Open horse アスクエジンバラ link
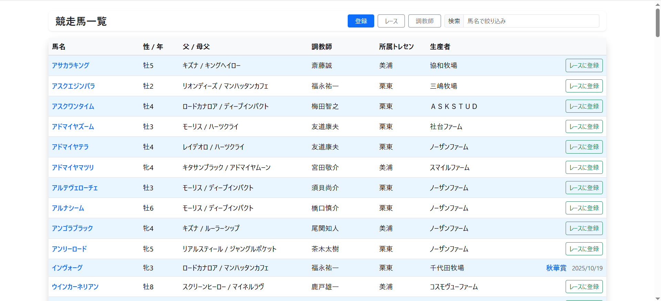661x301 pixels. [x=73, y=86]
